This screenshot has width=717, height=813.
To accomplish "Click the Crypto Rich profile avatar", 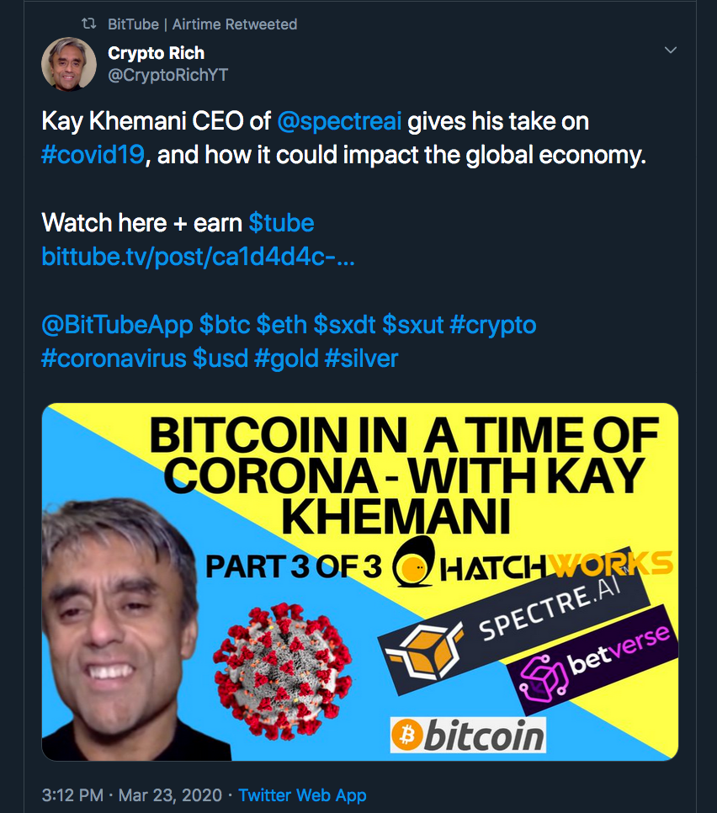I will click(x=67, y=63).
